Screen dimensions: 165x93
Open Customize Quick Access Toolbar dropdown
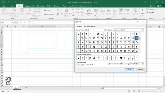coord(21,2)
